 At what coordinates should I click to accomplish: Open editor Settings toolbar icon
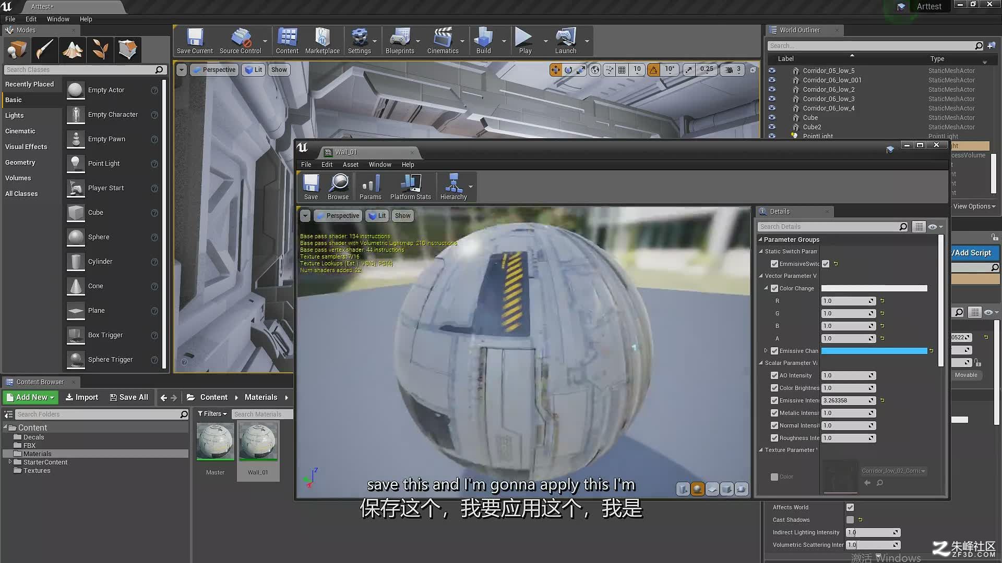[359, 41]
